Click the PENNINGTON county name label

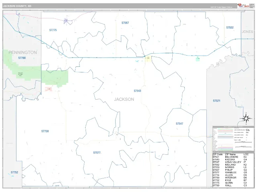point(22,52)
